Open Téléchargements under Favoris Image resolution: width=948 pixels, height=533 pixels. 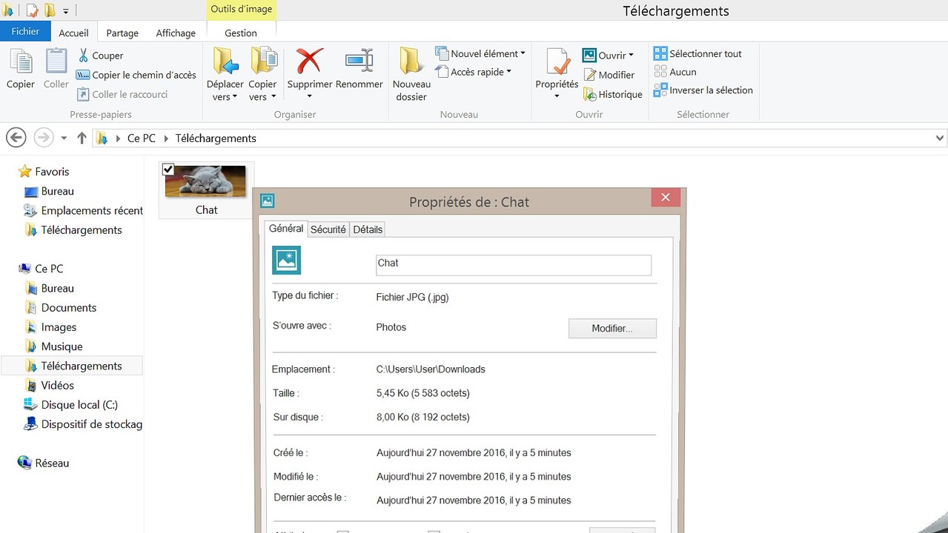click(73, 229)
